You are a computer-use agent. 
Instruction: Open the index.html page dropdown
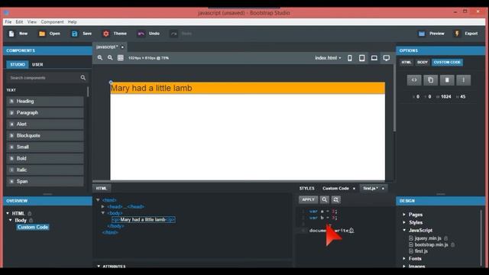(x=328, y=58)
